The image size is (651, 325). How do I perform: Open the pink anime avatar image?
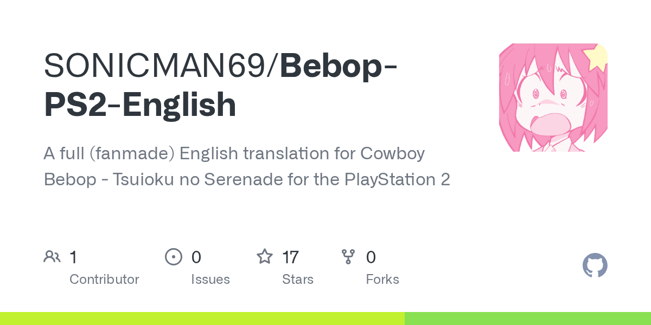pyautogui.click(x=553, y=97)
